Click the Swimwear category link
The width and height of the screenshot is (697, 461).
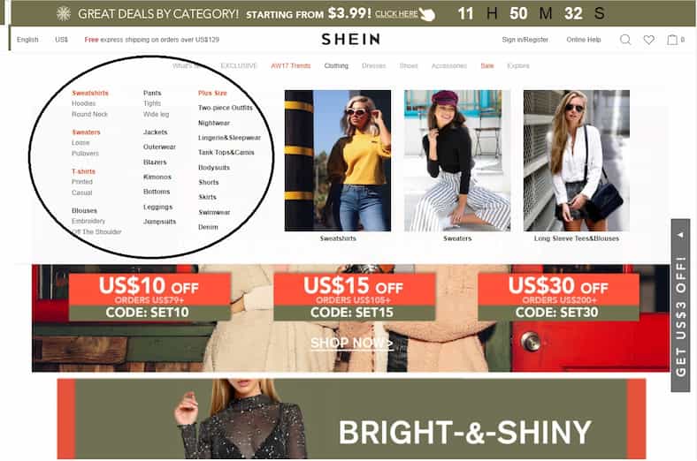pyautogui.click(x=214, y=212)
